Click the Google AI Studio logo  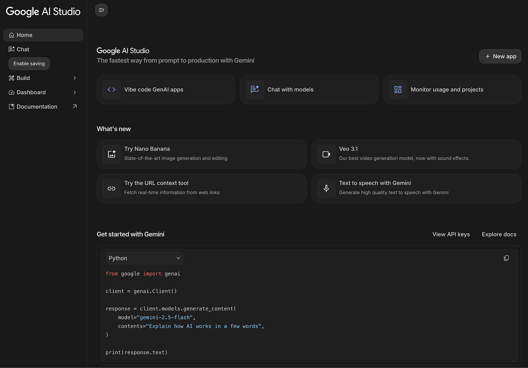coord(43,12)
